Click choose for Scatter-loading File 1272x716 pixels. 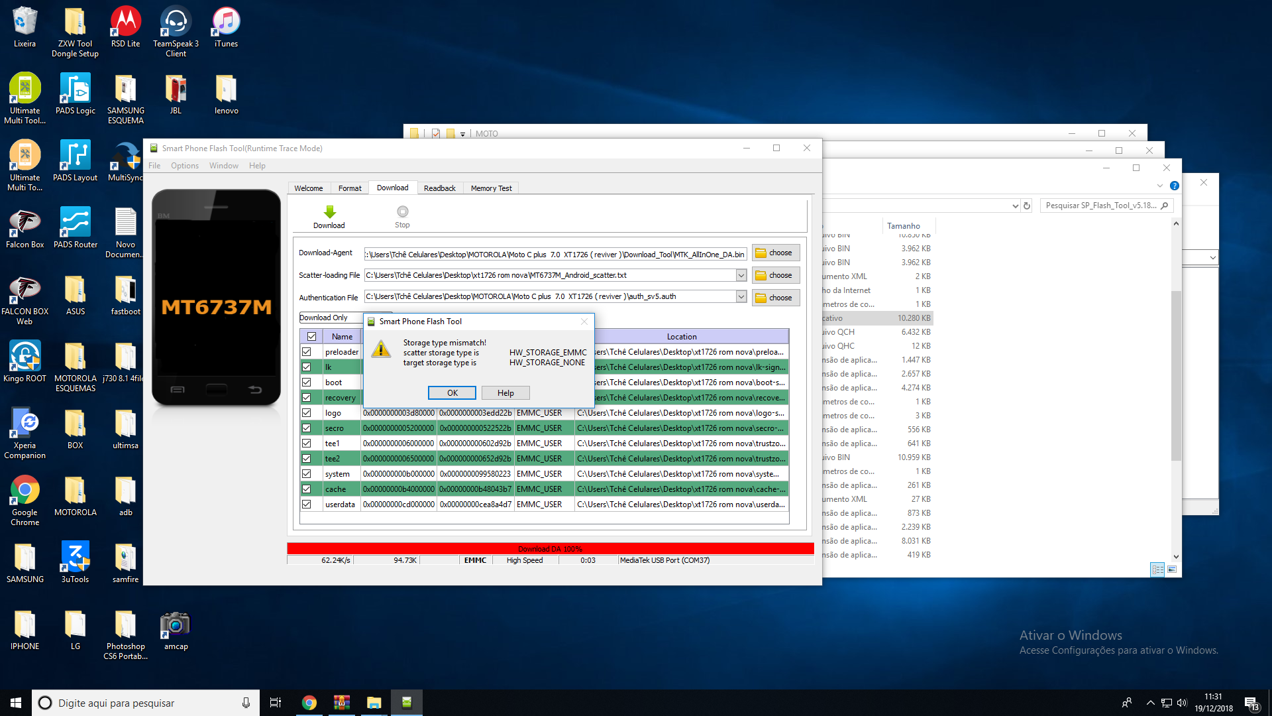pos(776,275)
